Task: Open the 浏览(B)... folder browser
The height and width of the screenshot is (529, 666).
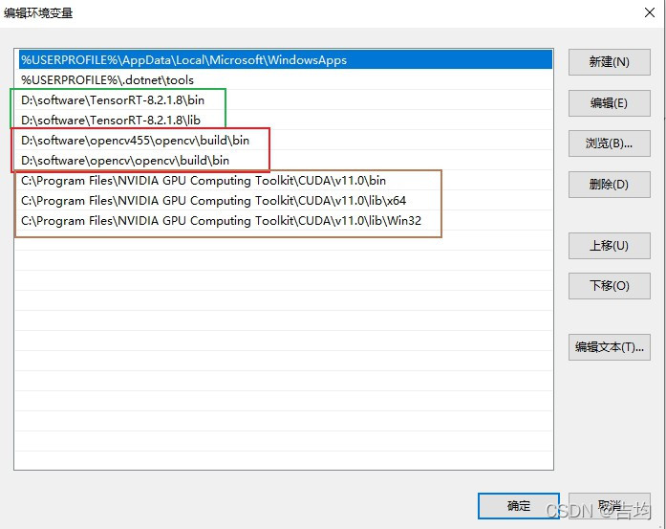Action: (x=609, y=143)
